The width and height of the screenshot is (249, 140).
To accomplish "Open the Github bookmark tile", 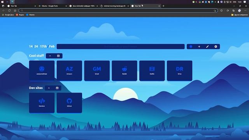I will pos(69,103).
